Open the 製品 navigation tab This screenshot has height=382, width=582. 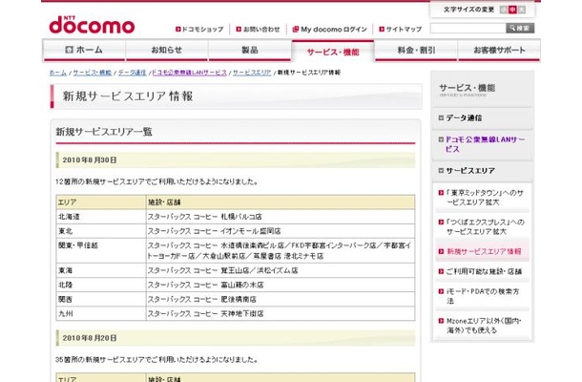pyautogui.click(x=249, y=50)
